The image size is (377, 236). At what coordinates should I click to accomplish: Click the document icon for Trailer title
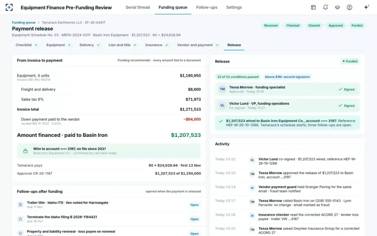click(20, 205)
